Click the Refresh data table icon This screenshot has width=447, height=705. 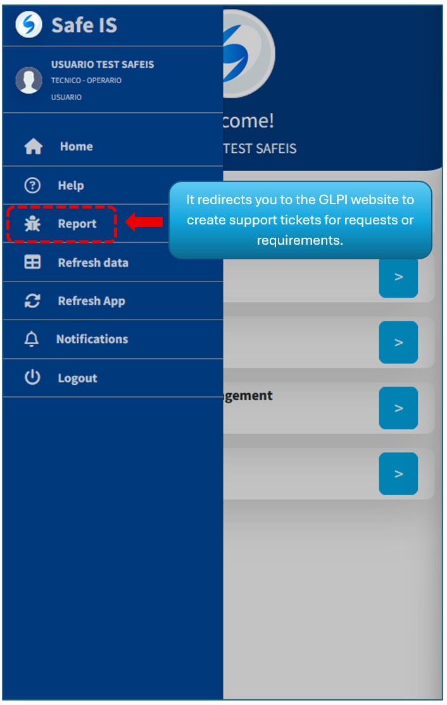[x=32, y=262]
